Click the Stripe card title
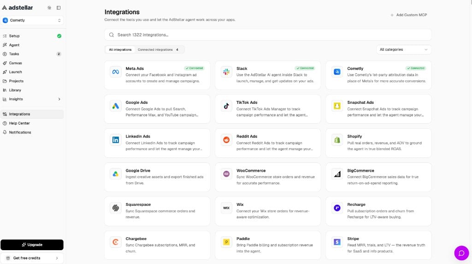The width and height of the screenshot is (472, 264). click(353, 239)
